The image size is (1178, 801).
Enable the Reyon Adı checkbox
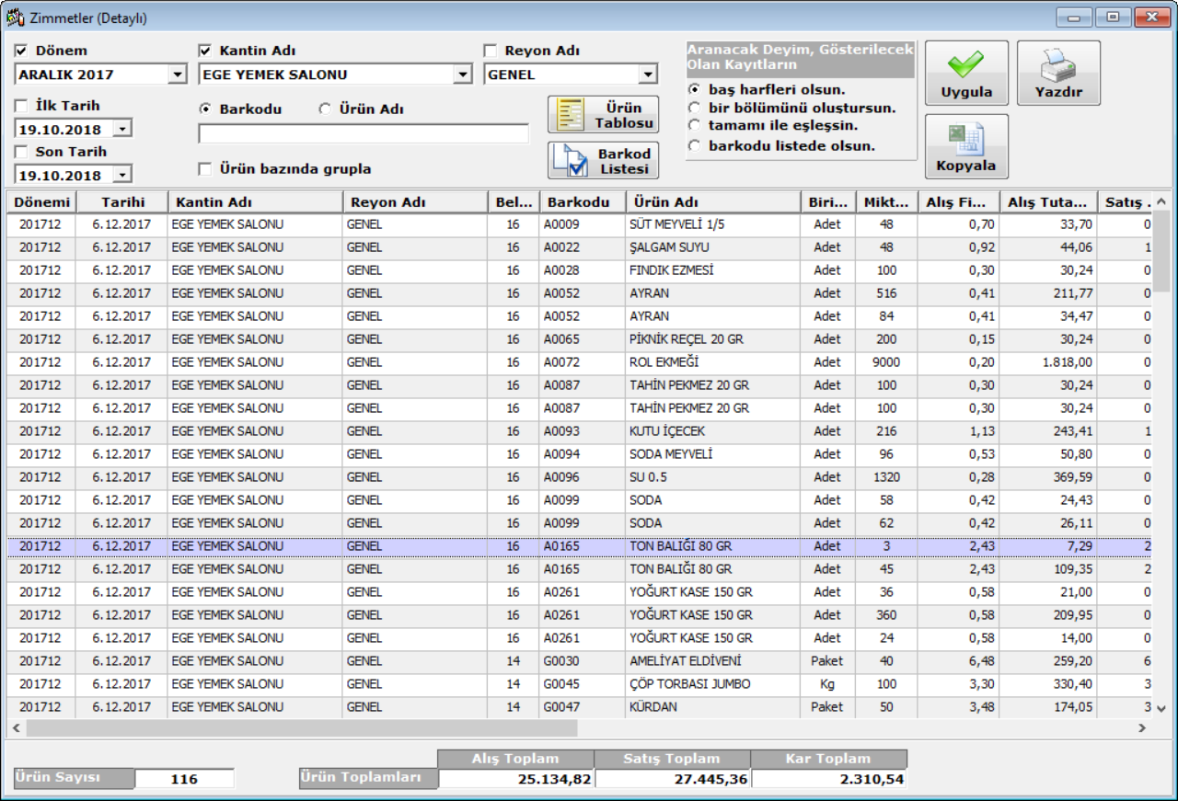point(491,51)
